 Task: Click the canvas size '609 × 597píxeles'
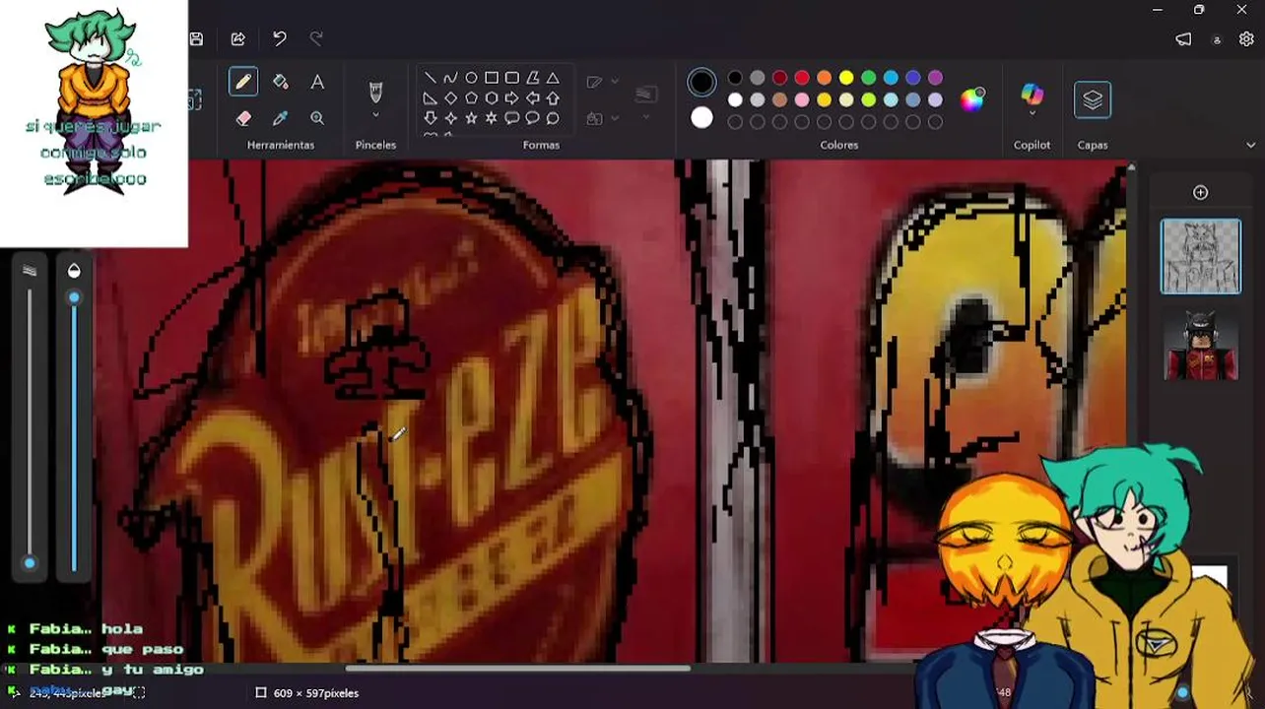pos(315,693)
